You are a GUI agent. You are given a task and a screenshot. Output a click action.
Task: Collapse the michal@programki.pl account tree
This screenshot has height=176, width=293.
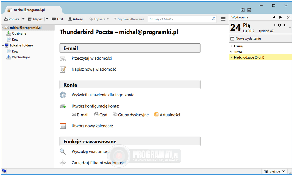[x=3, y=28]
